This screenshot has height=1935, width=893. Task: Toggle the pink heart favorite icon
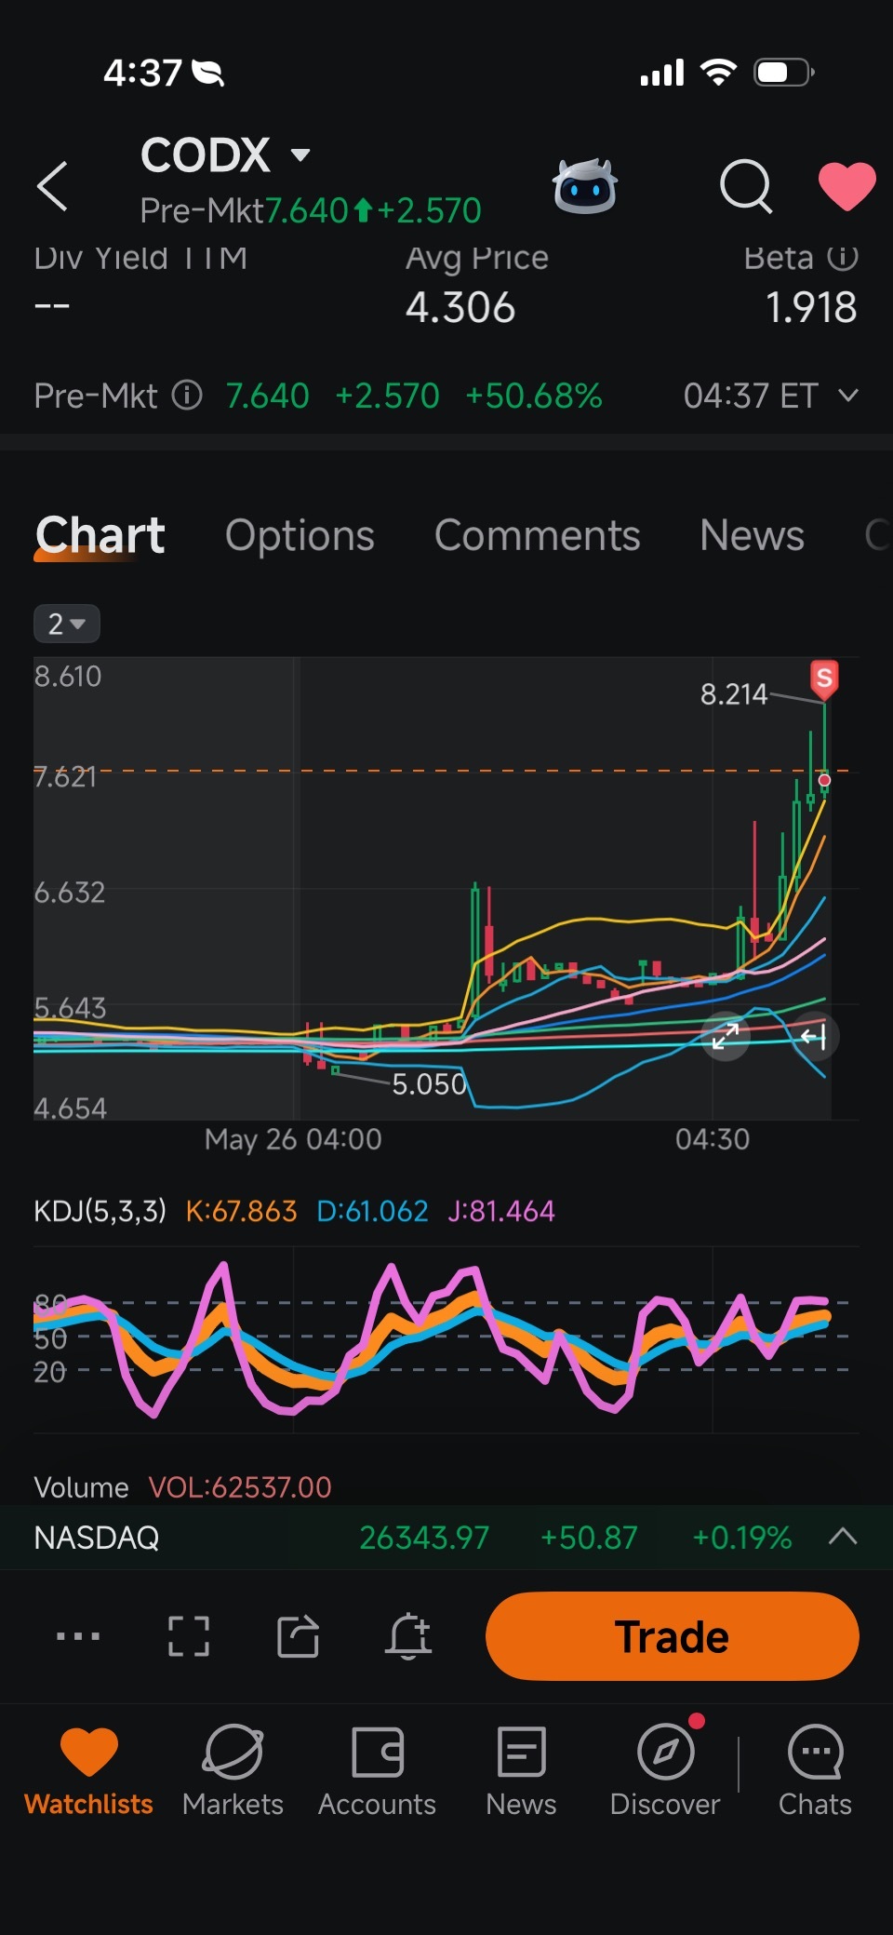846,185
